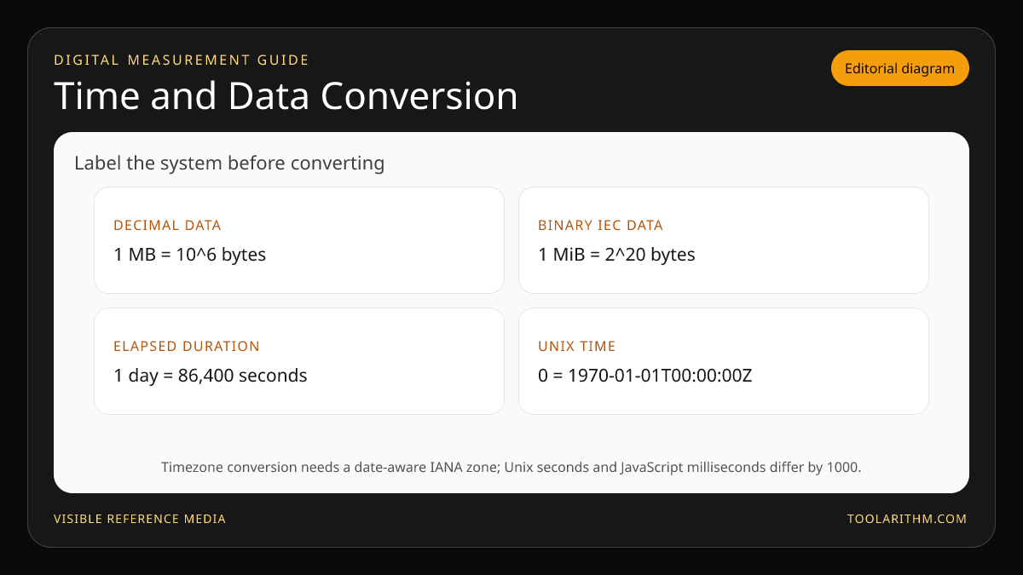Click the Digital Measurement Guide label
The width and height of the screenshot is (1023, 575).
click(182, 60)
